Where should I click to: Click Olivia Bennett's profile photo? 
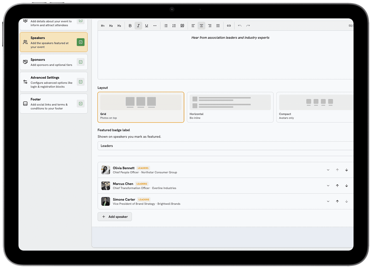pos(106,170)
